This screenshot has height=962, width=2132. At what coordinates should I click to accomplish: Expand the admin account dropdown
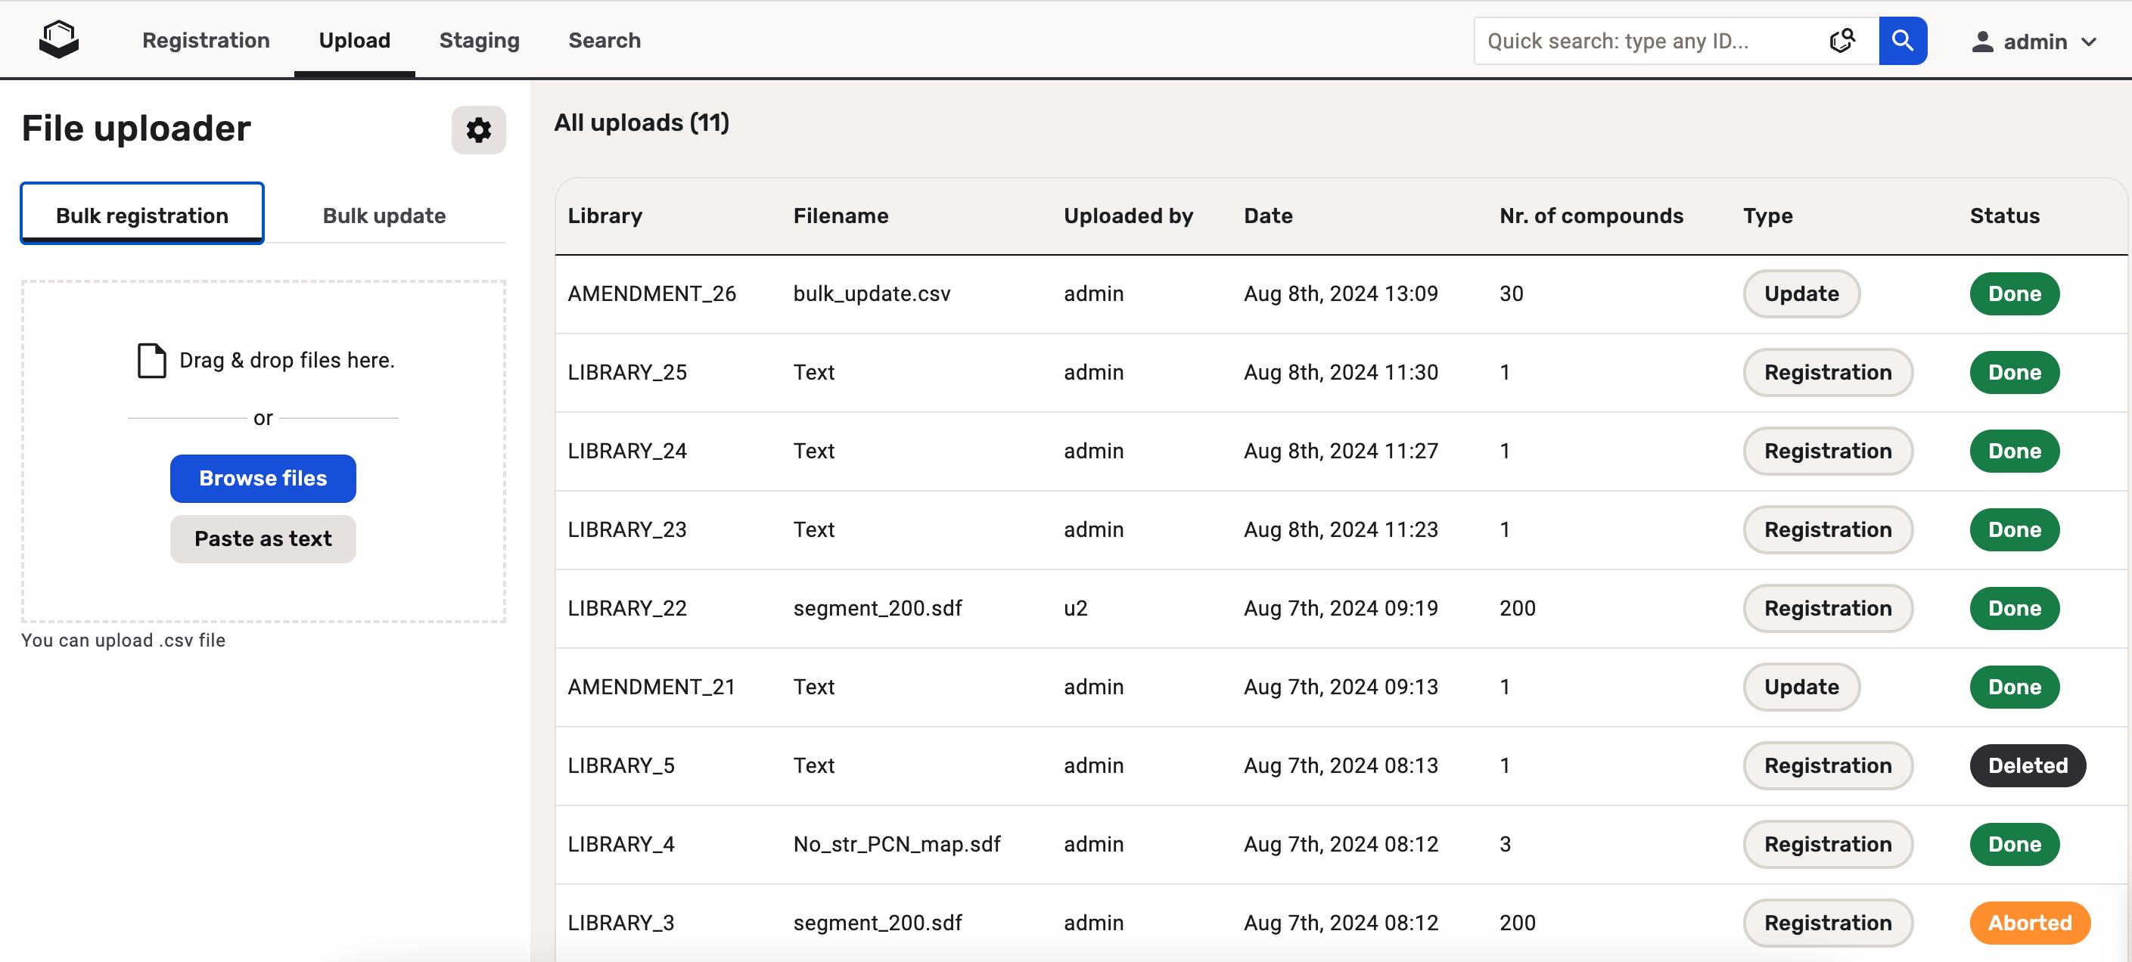point(2090,42)
